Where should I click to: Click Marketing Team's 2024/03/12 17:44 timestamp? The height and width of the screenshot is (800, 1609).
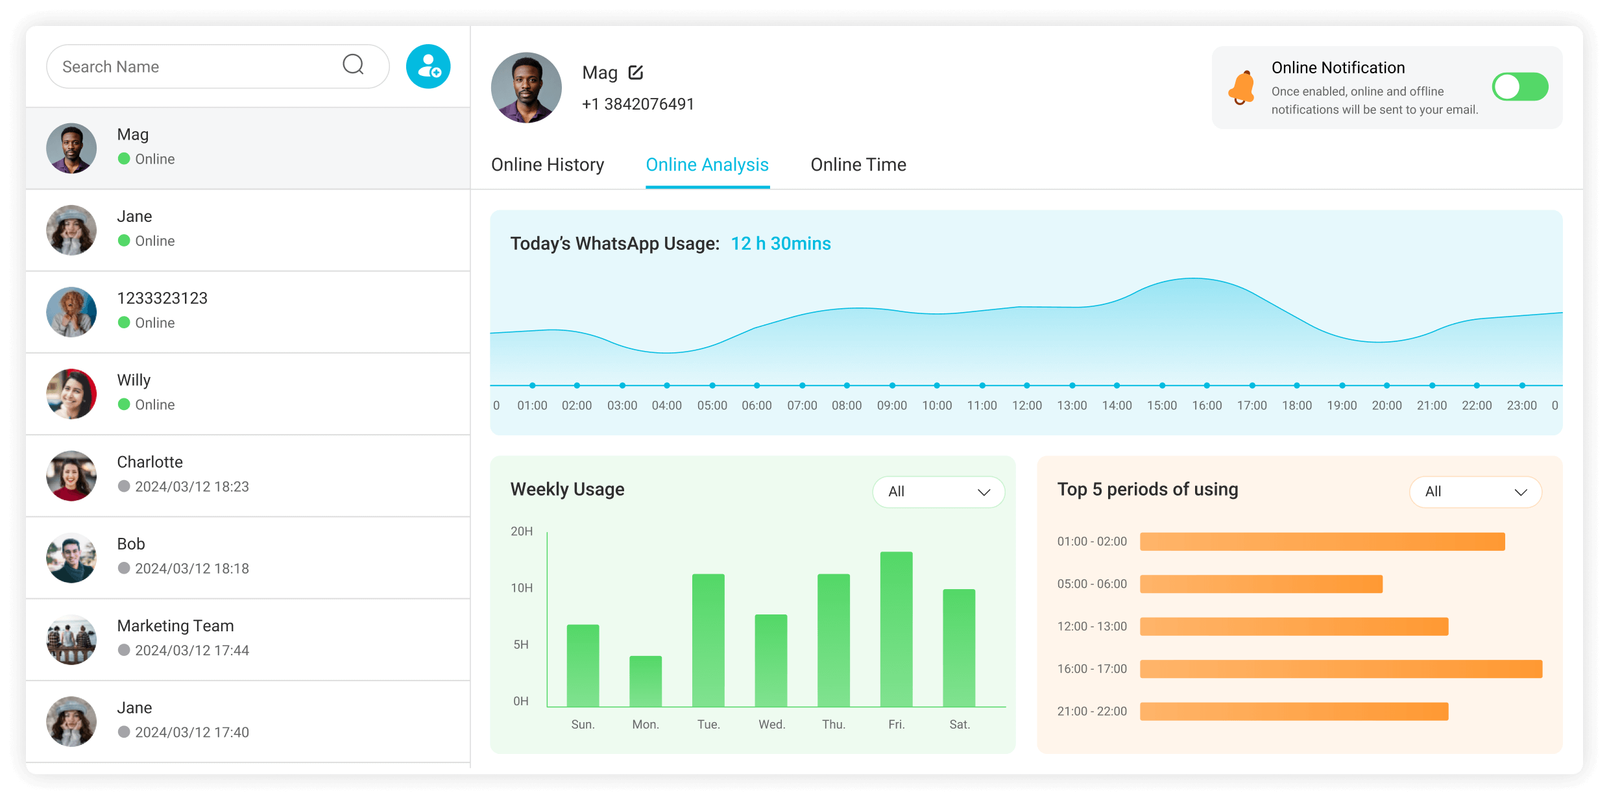[192, 650]
